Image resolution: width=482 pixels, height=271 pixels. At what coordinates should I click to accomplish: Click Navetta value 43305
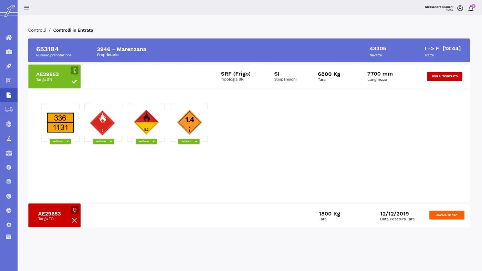coord(378,48)
